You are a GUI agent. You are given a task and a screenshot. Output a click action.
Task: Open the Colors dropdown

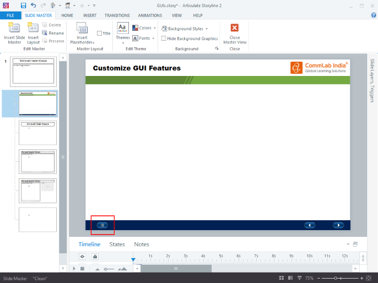coord(145,28)
